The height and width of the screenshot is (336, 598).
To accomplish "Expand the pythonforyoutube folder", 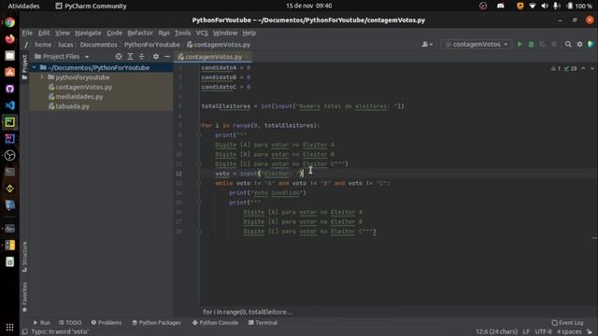I will 42,77.
